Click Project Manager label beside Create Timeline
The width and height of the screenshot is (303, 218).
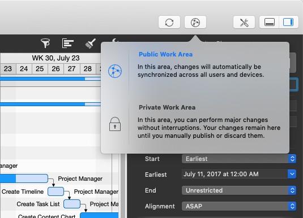pyautogui.click(x=96, y=191)
